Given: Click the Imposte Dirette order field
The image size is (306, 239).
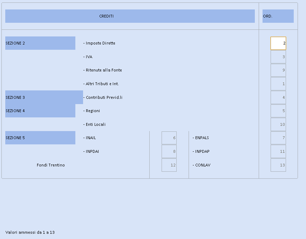Looking at the screenshot, I should [278, 43].
